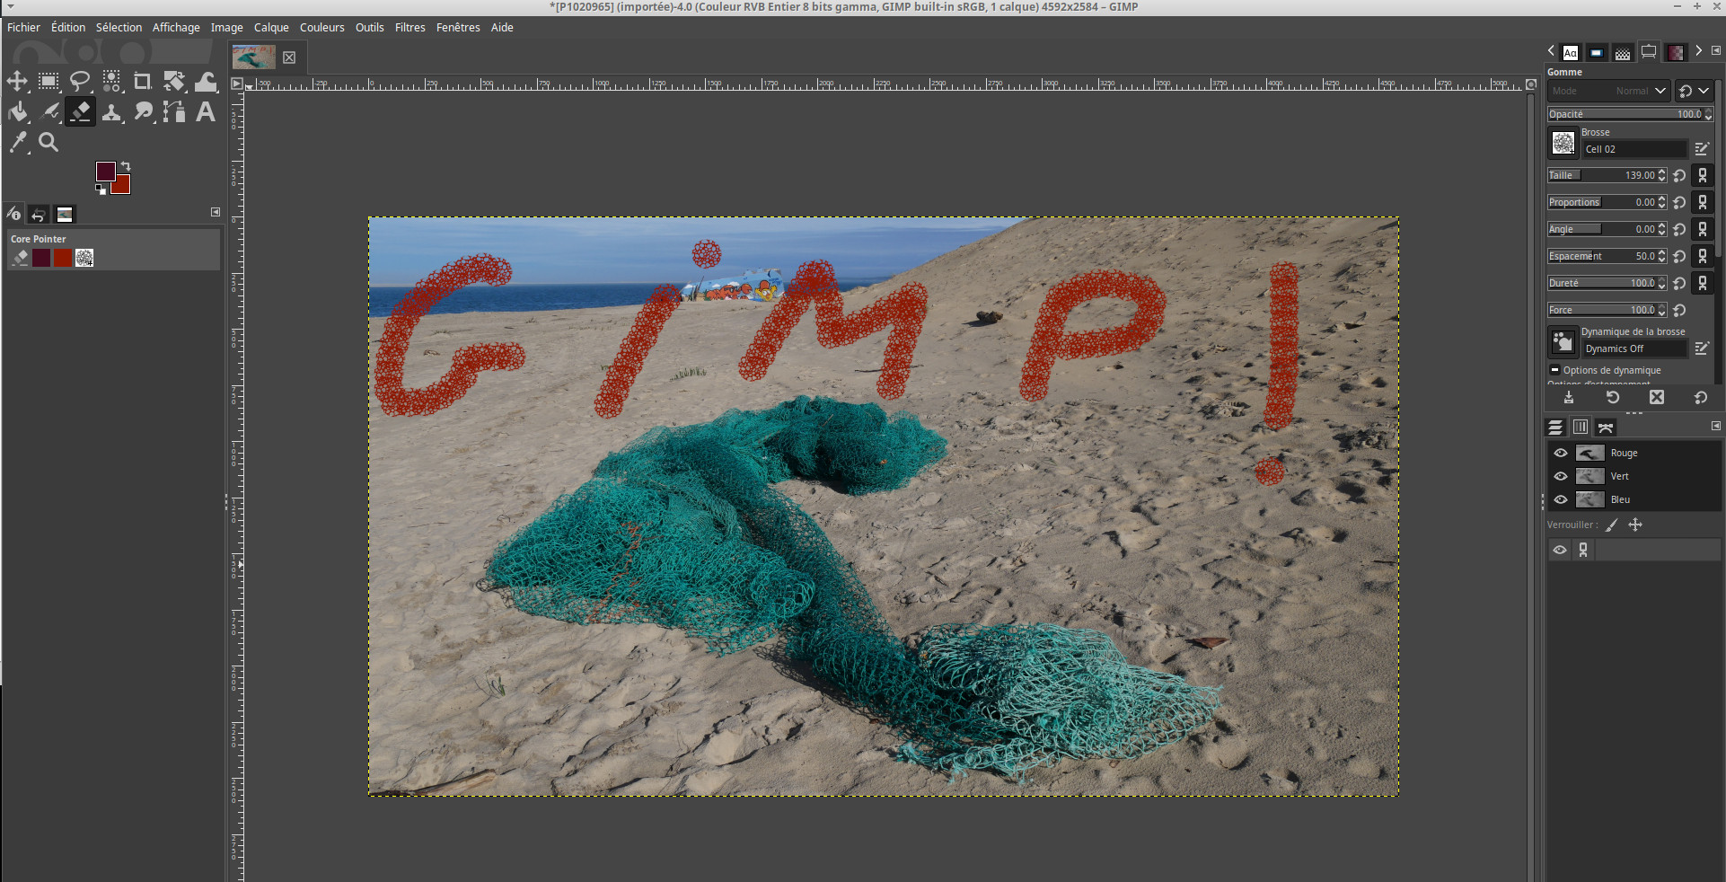The width and height of the screenshot is (1726, 882).
Task: Open the Mode dropdown in Gomme options
Action: [1607, 91]
